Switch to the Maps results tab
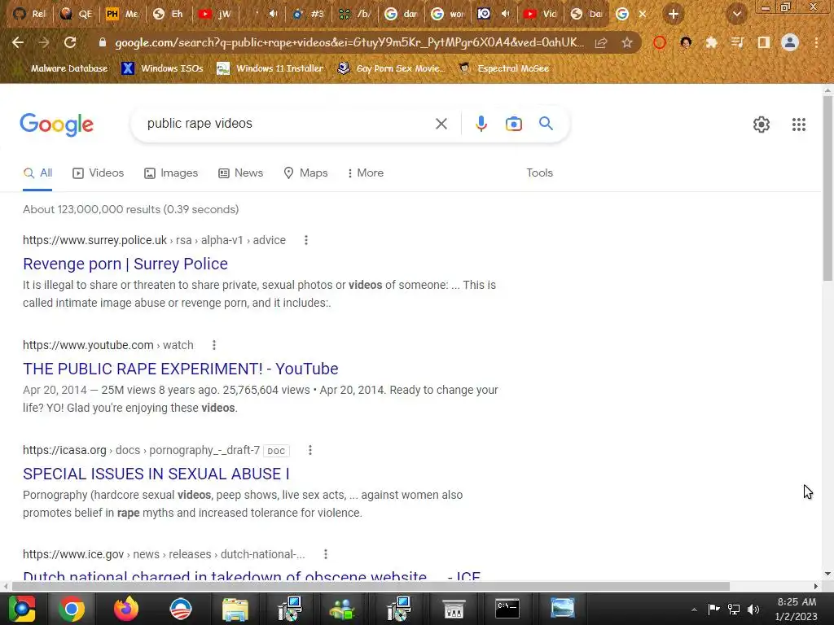This screenshot has width=834, height=625. click(306, 173)
